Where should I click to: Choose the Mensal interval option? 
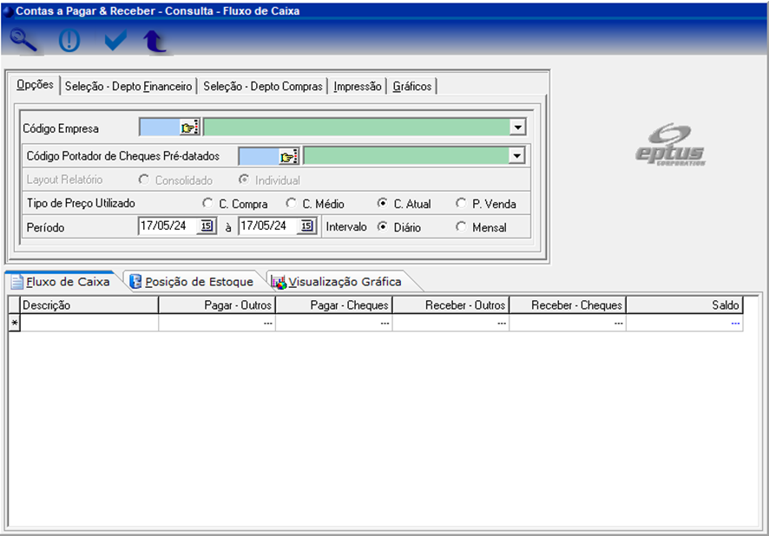pyautogui.click(x=461, y=227)
